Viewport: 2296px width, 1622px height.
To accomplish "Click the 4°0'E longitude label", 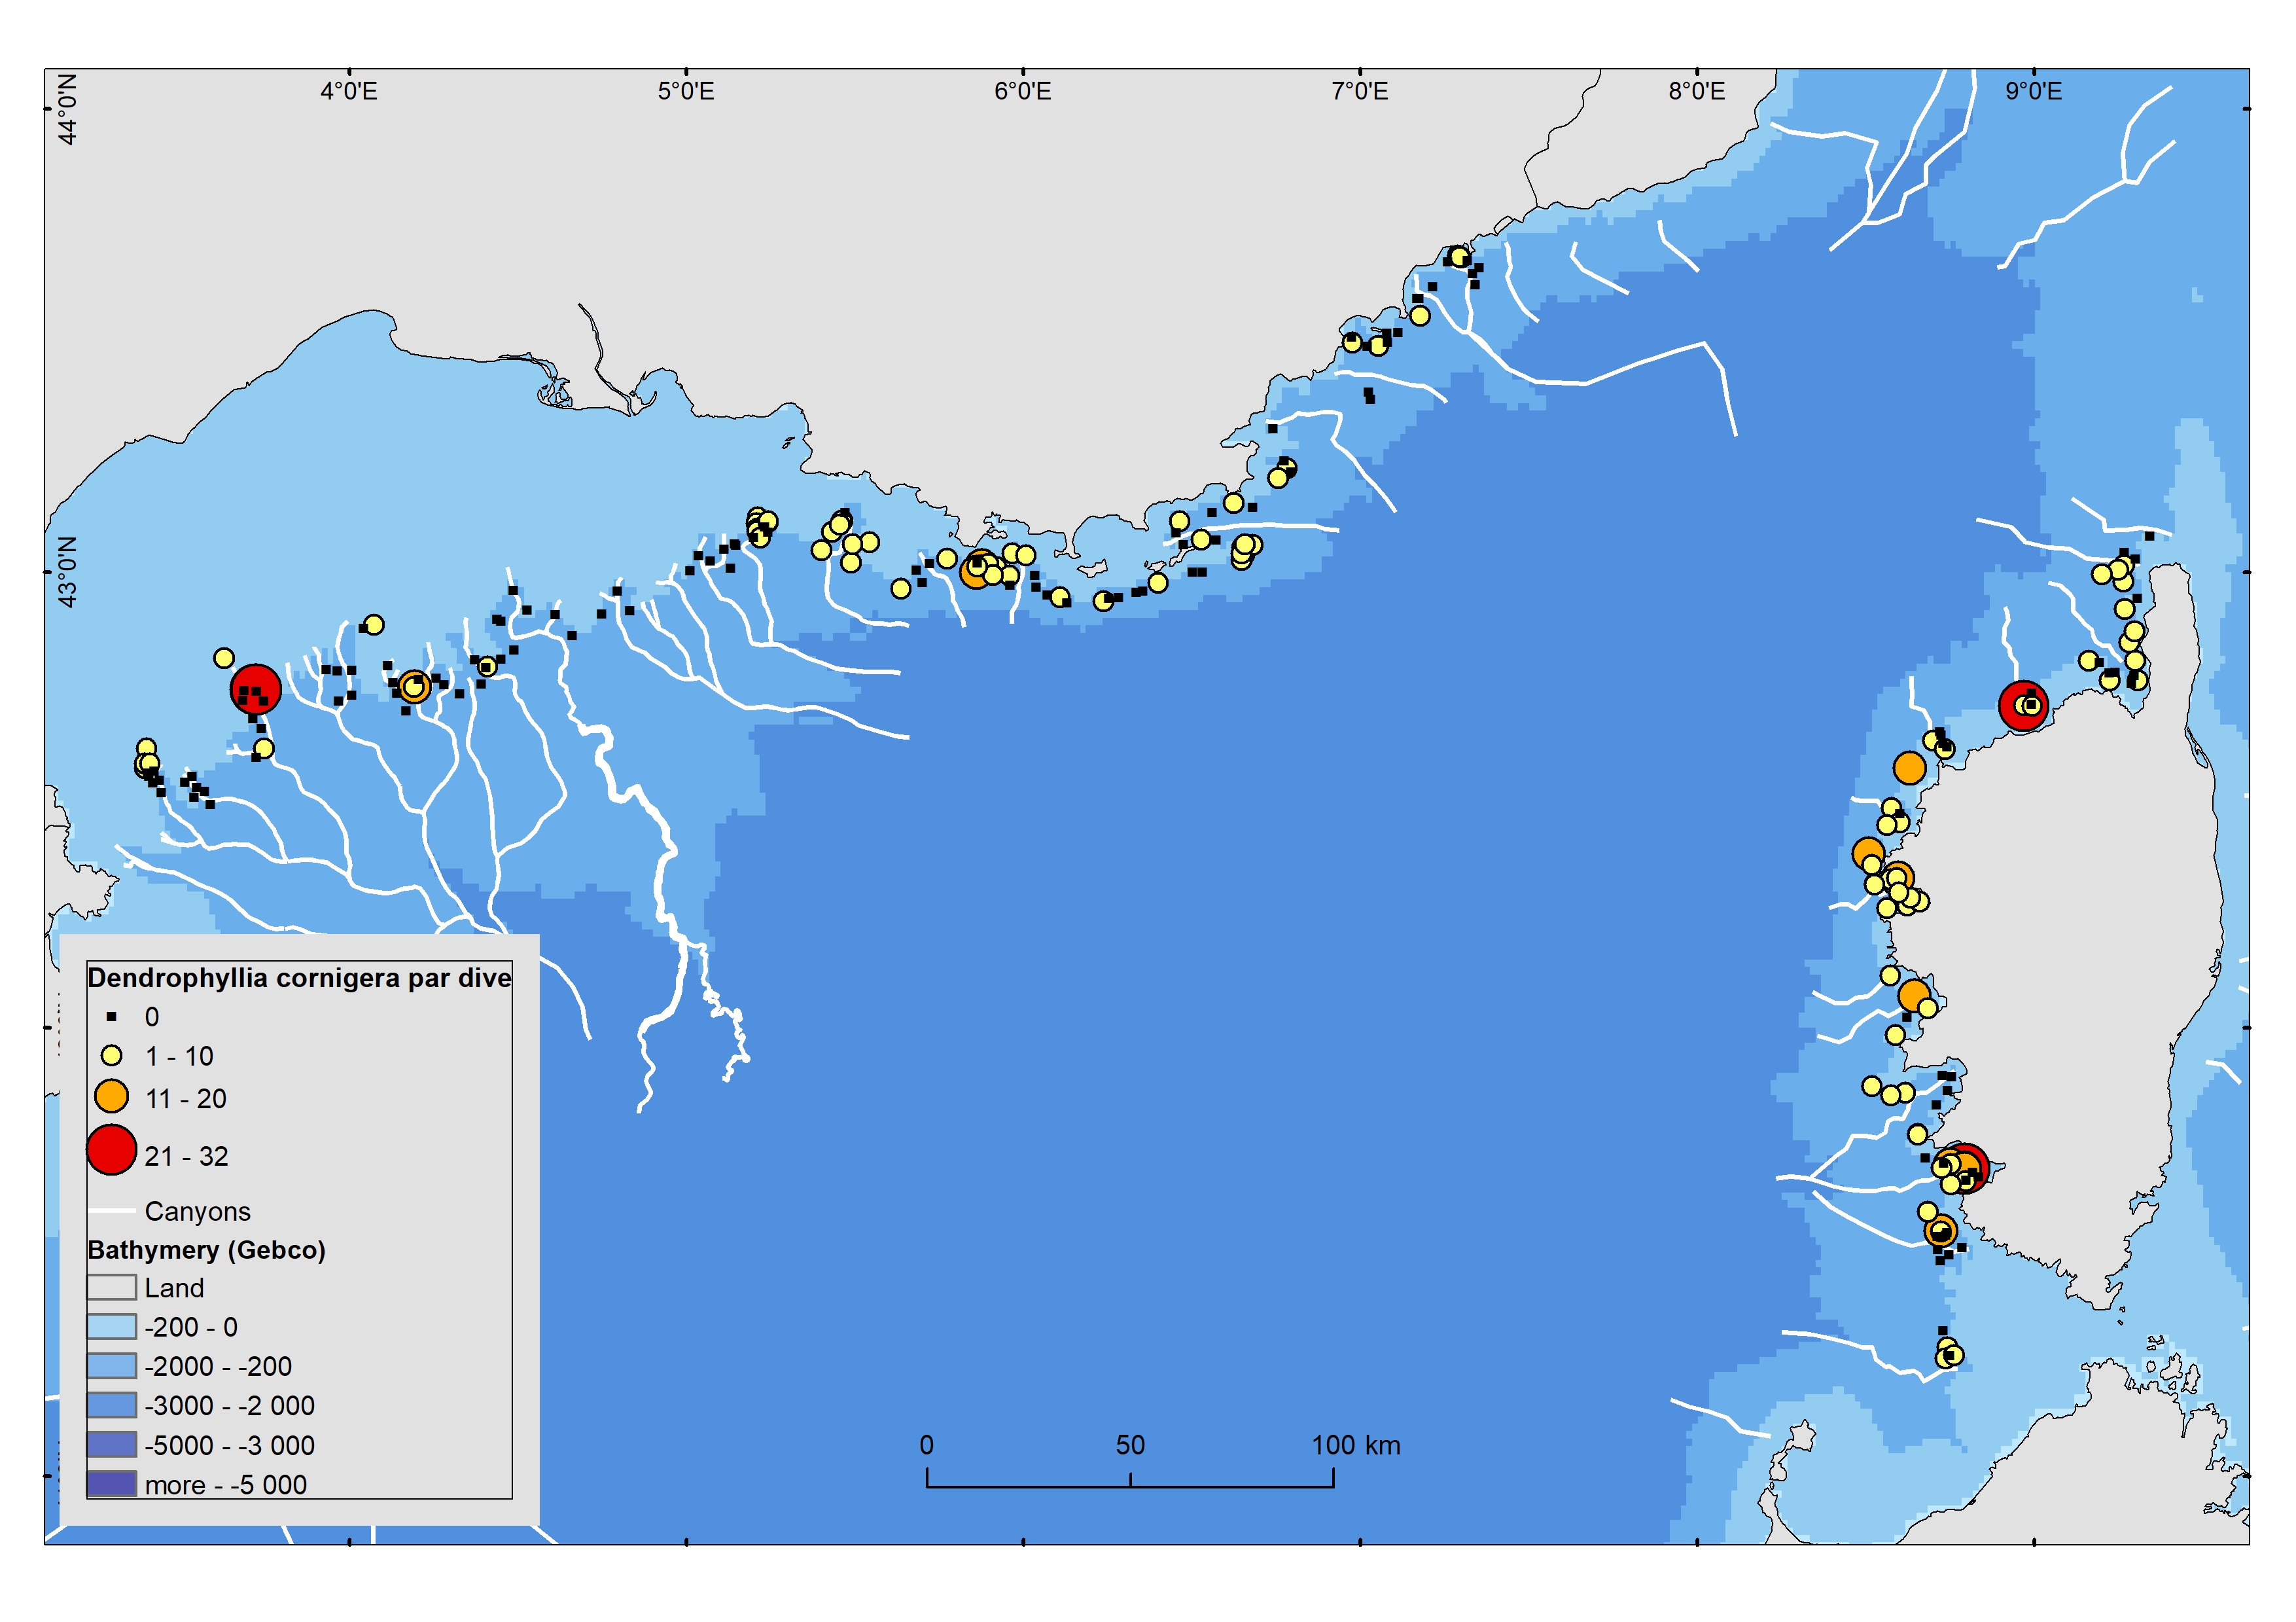I will point(349,91).
